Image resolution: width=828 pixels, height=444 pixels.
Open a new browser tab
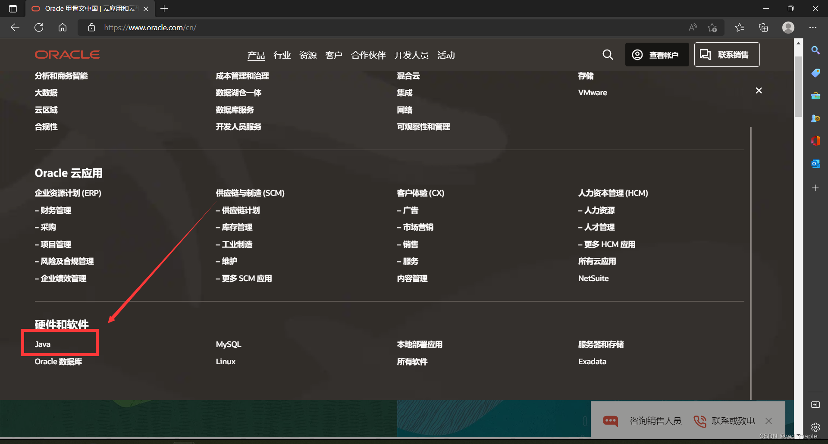click(x=164, y=8)
